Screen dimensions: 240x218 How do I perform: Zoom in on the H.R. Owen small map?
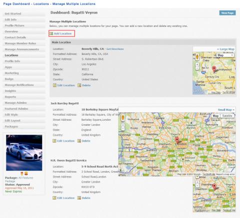pyautogui.click(x=197, y=182)
